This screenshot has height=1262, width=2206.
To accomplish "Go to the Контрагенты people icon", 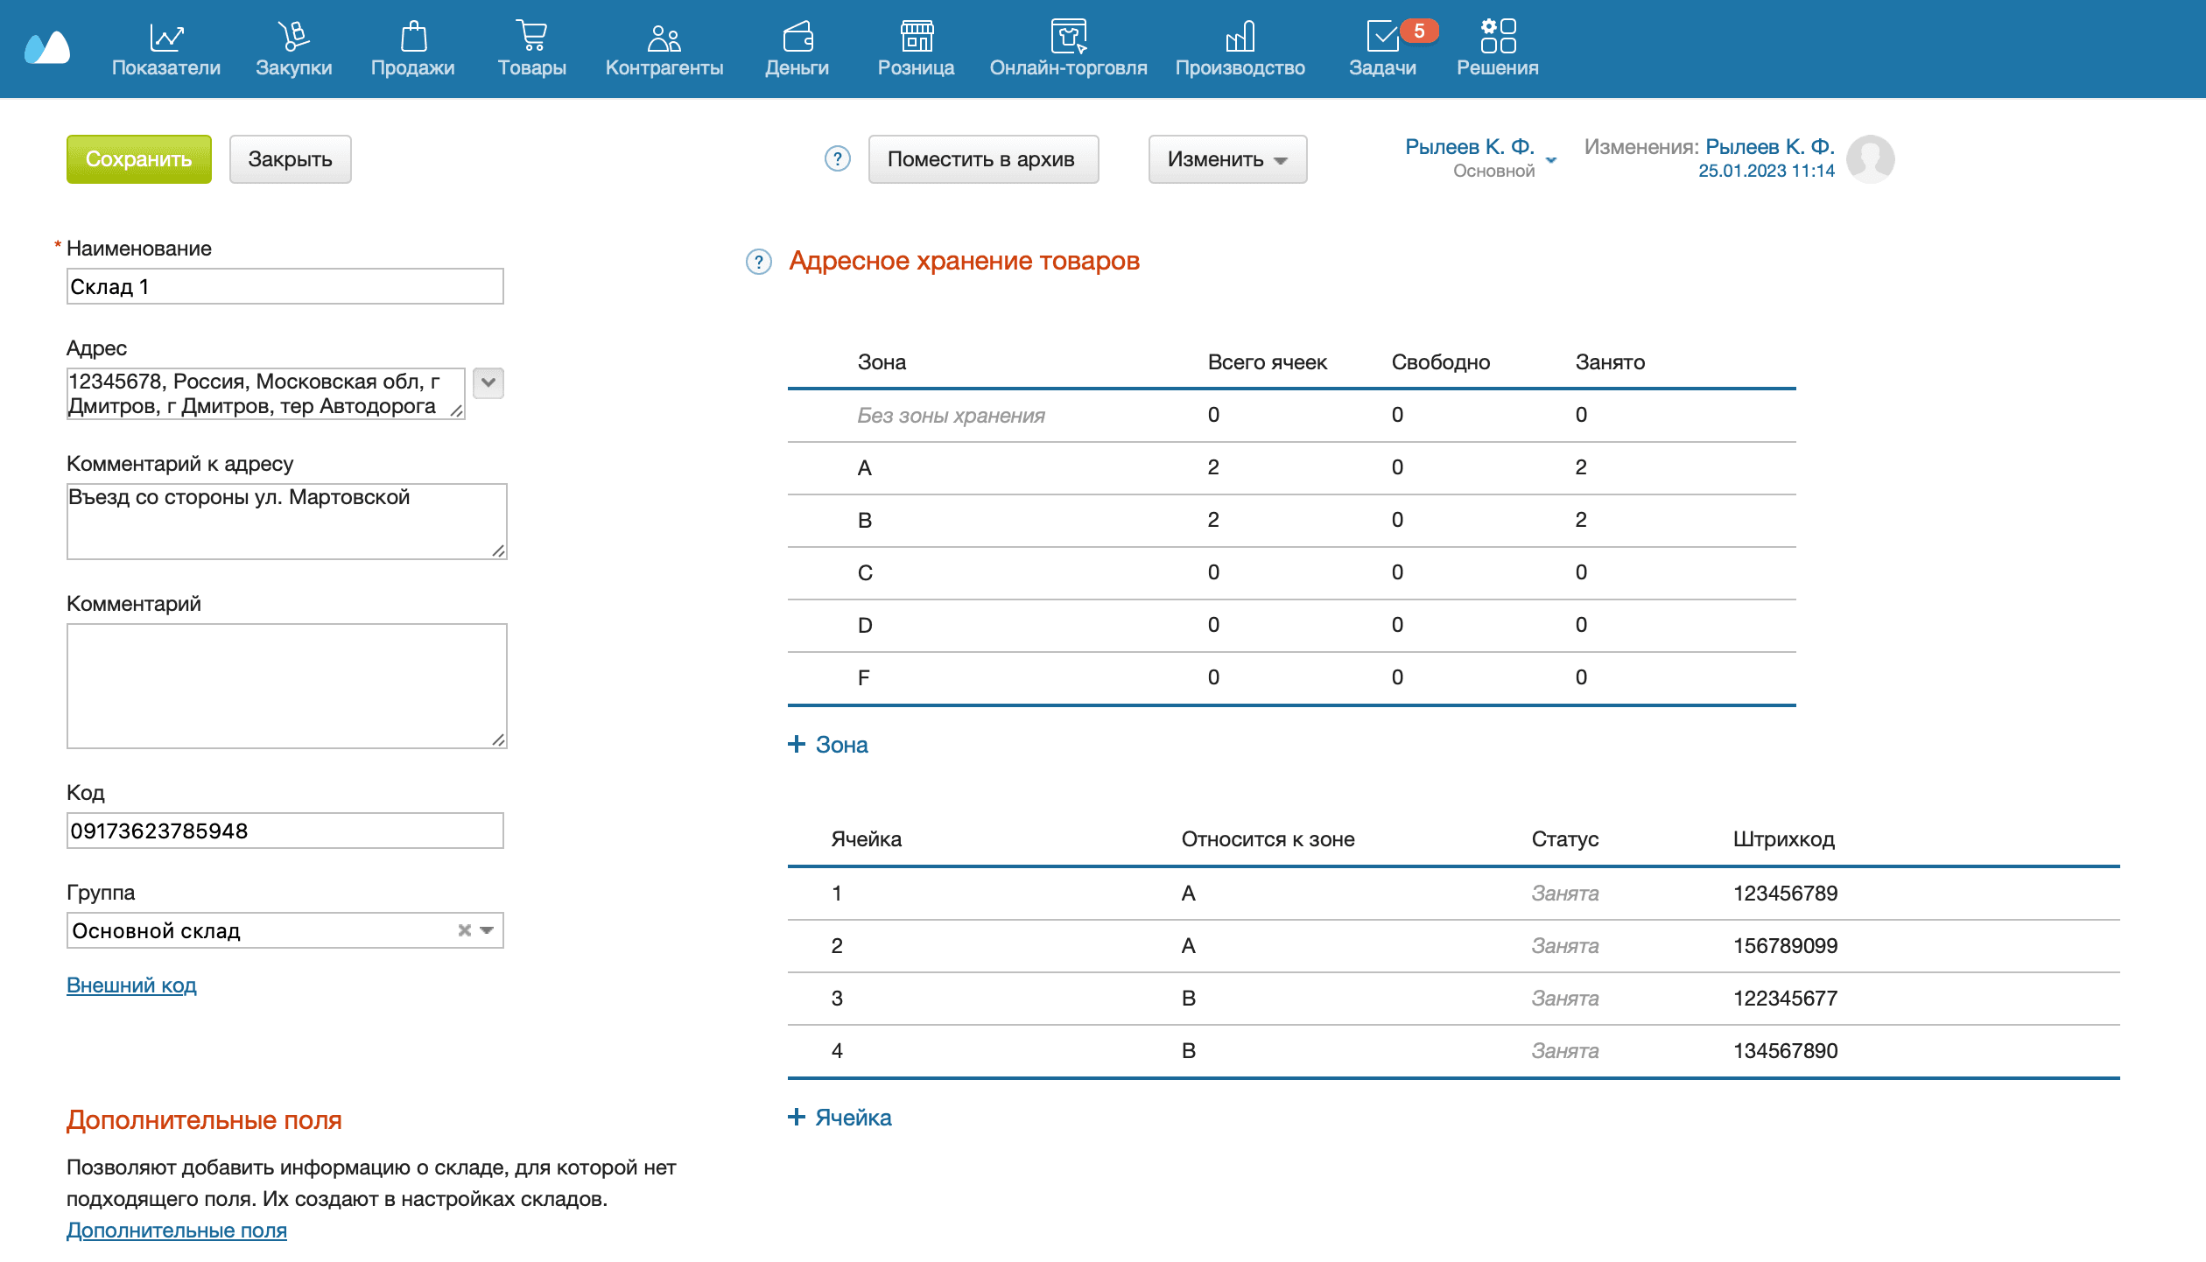I will (664, 37).
